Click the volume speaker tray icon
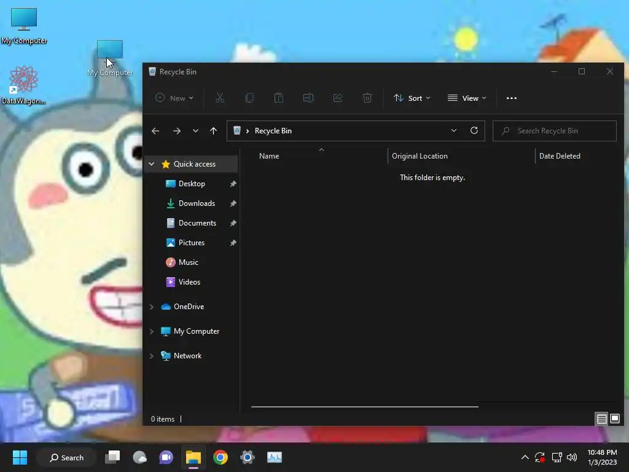The image size is (629, 472). click(x=572, y=457)
